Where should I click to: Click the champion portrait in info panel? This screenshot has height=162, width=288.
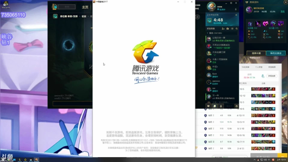pyautogui.click(x=249, y=10)
